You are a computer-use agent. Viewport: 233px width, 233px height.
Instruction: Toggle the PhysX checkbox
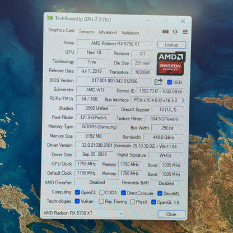coord(132,202)
